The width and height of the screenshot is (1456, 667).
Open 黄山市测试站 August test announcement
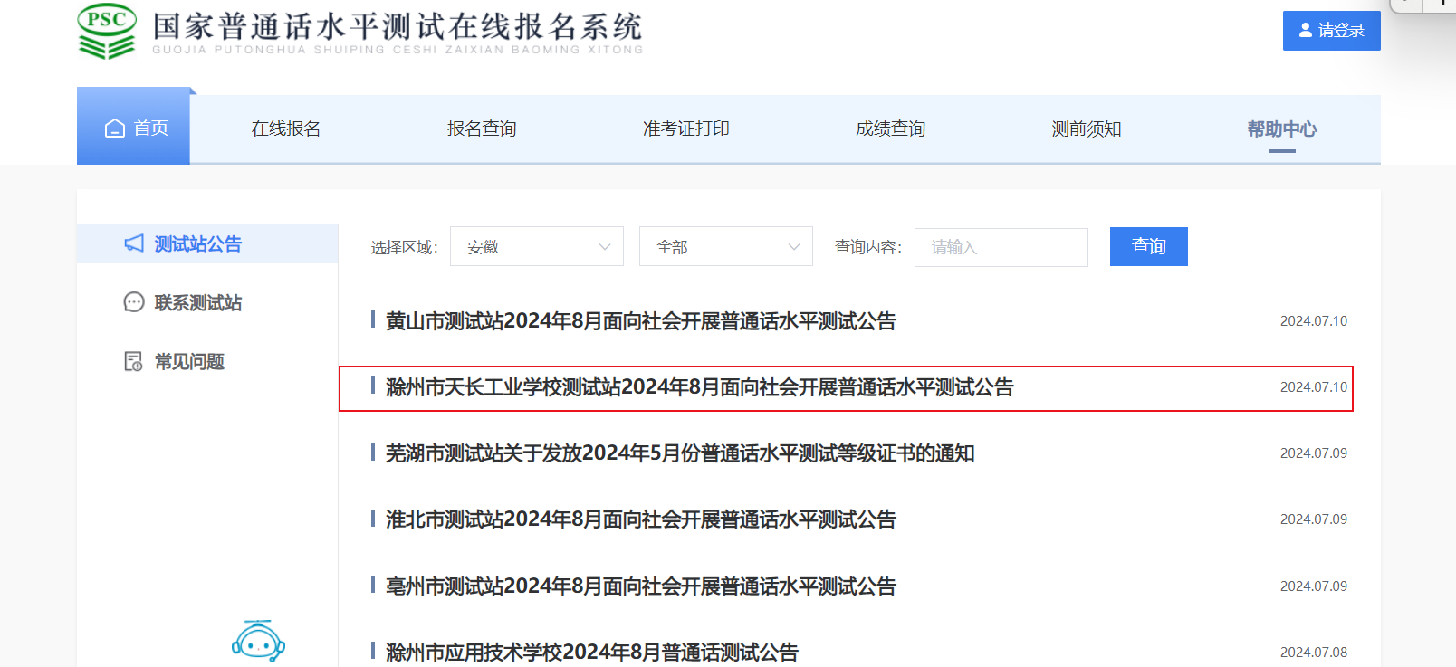coord(640,321)
